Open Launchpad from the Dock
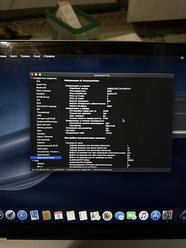Screen dimensions: 186x248 click(x=10, y=215)
